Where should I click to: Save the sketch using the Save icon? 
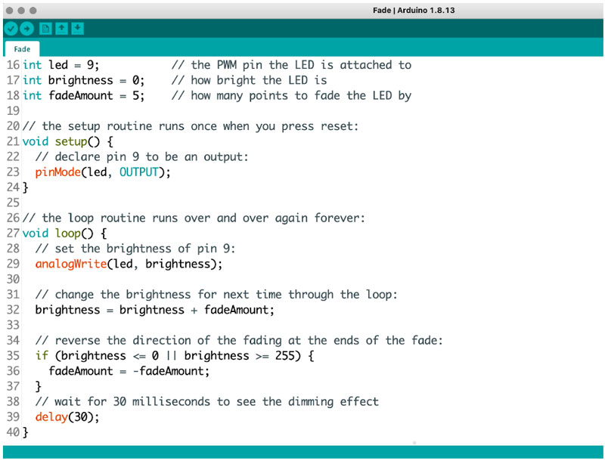[78, 26]
